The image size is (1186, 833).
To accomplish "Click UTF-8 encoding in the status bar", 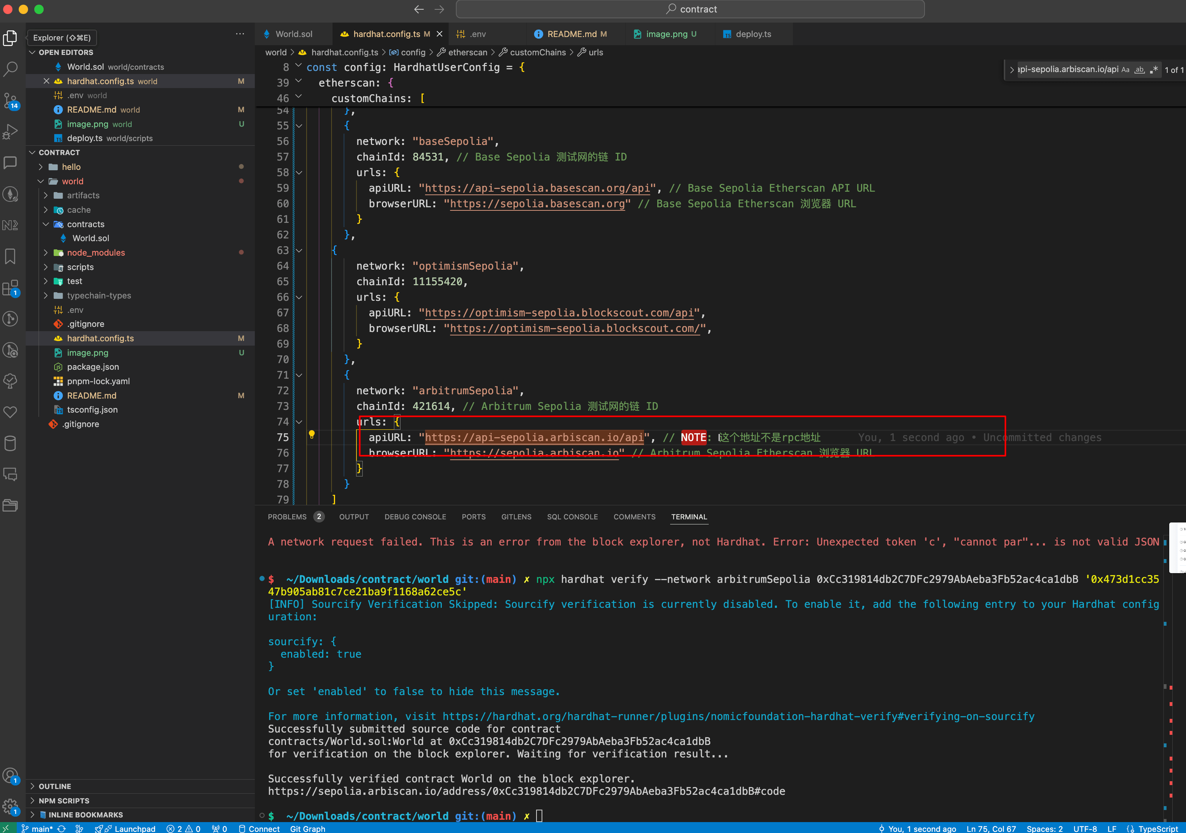I will coord(1085,828).
